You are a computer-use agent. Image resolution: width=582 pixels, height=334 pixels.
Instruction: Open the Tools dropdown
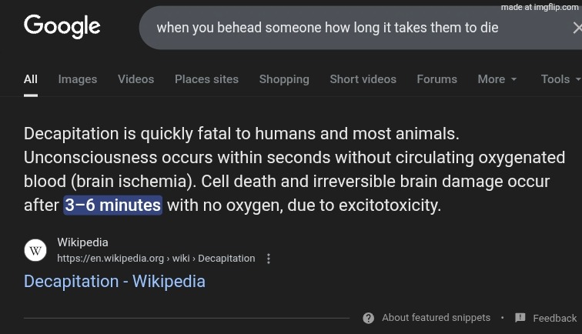(x=560, y=79)
